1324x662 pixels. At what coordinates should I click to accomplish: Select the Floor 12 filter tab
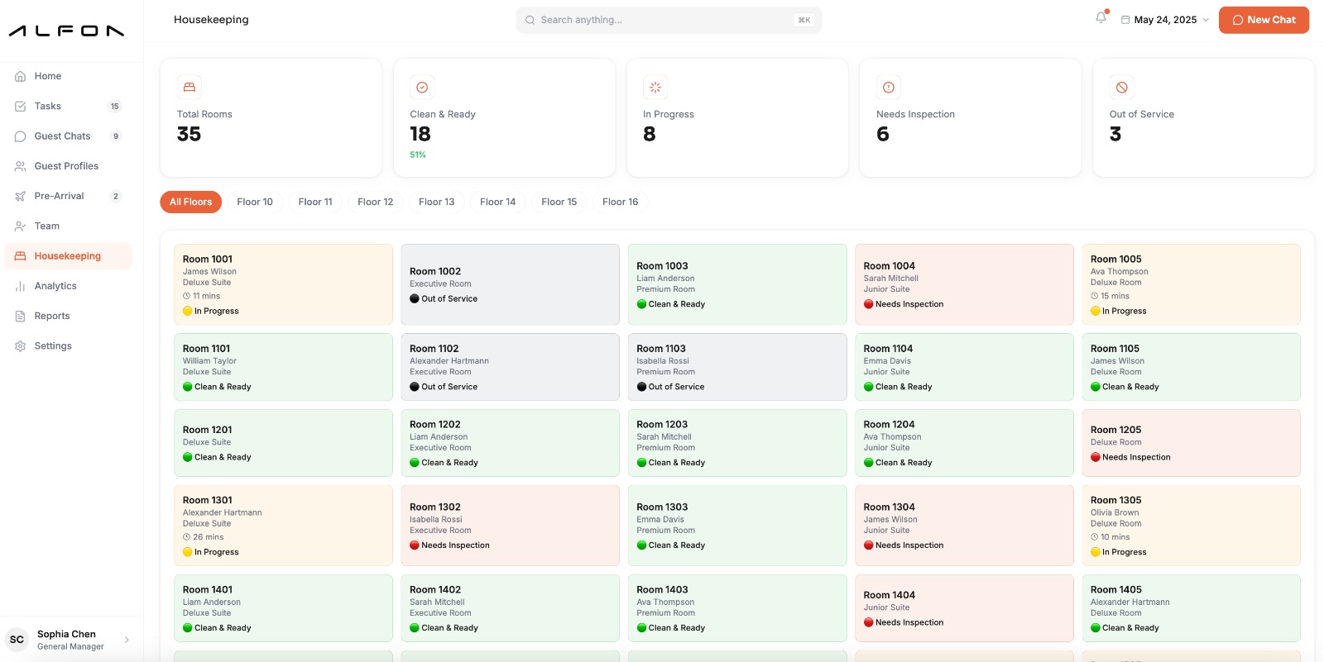tap(376, 202)
